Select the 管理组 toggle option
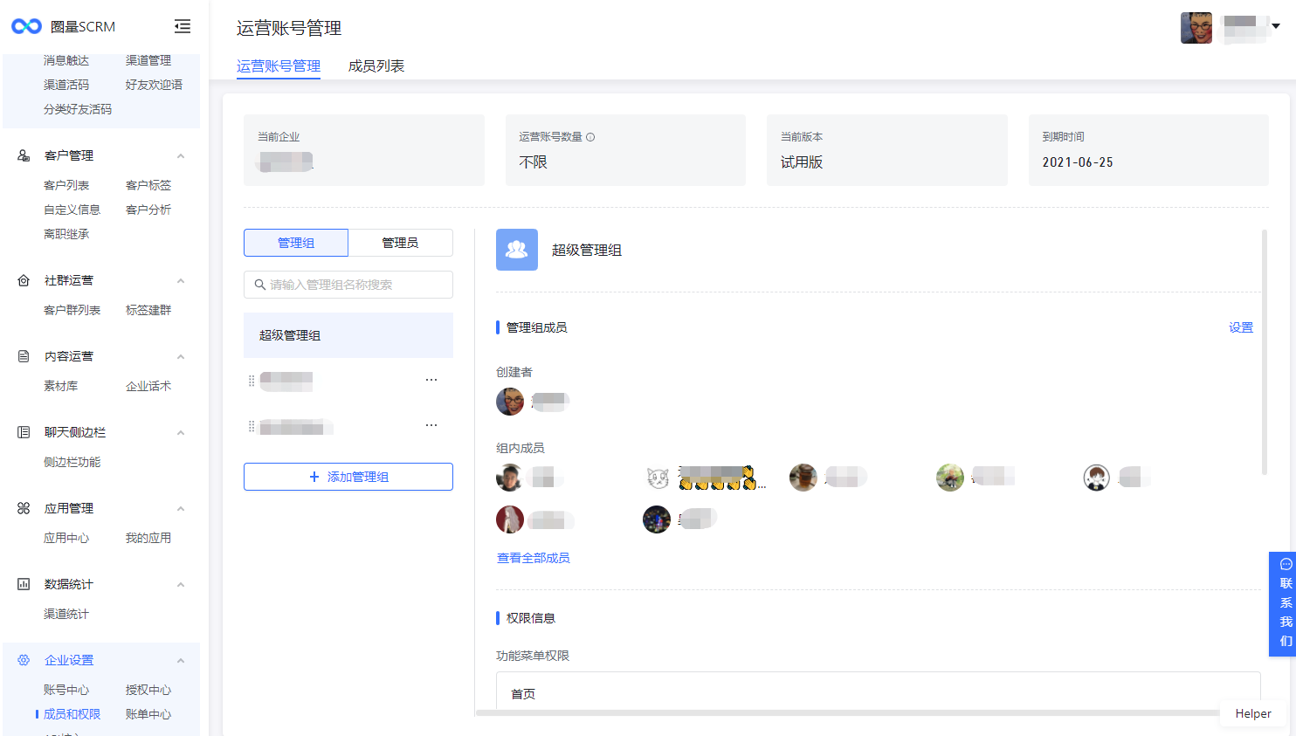Viewport: 1296px width, 736px height. [296, 243]
